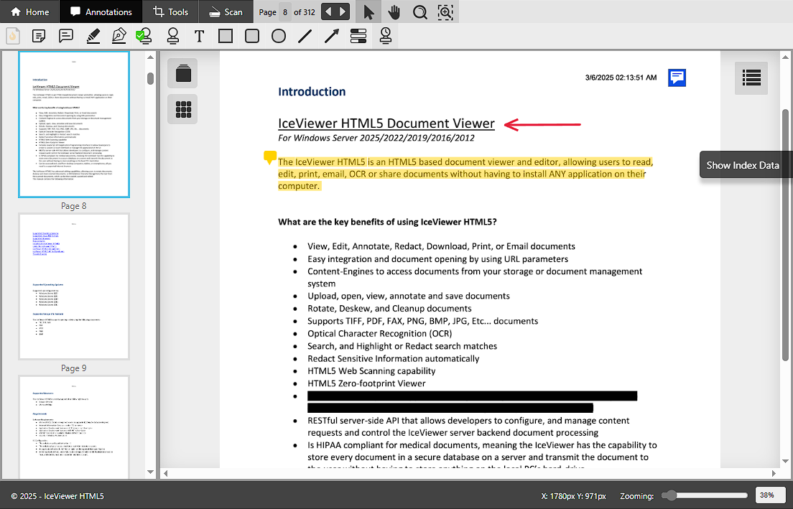Pick the highlighter tool
The width and height of the screenshot is (793, 509).
pyautogui.click(x=93, y=36)
